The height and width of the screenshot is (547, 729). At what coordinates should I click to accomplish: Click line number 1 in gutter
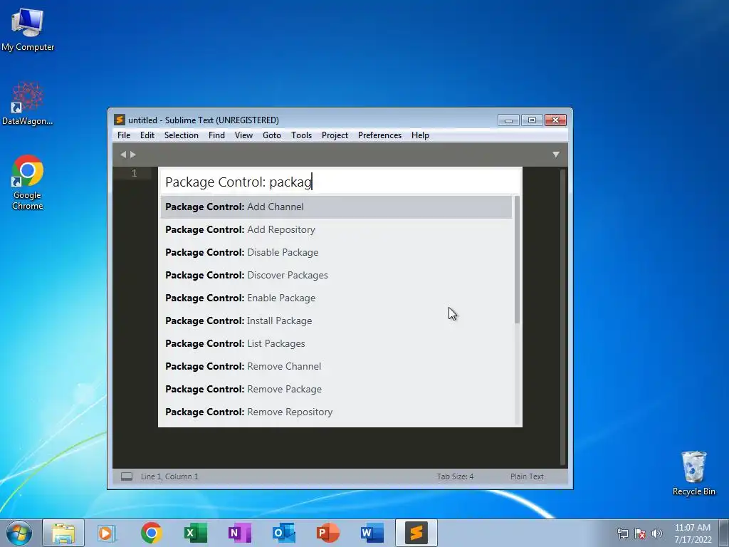(135, 174)
